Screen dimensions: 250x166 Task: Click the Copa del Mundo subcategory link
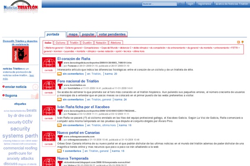point(109,48)
